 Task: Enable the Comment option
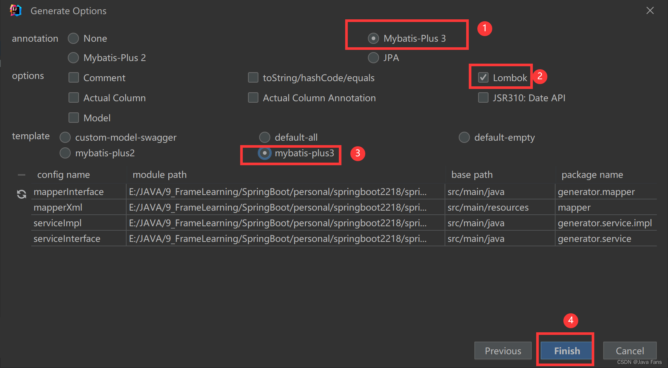[x=74, y=77]
